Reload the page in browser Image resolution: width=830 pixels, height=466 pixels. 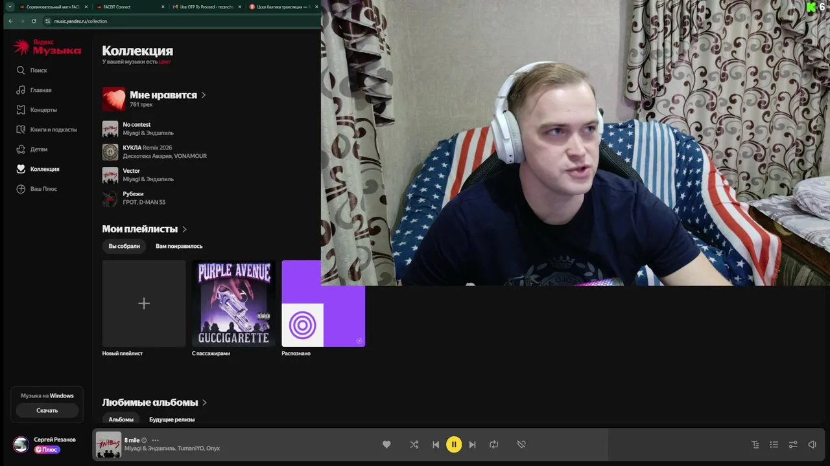pyautogui.click(x=34, y=21)
